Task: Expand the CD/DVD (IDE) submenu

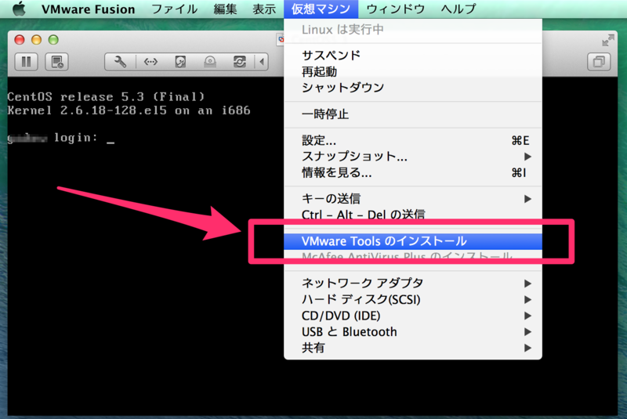Action: tap(413, 316)
